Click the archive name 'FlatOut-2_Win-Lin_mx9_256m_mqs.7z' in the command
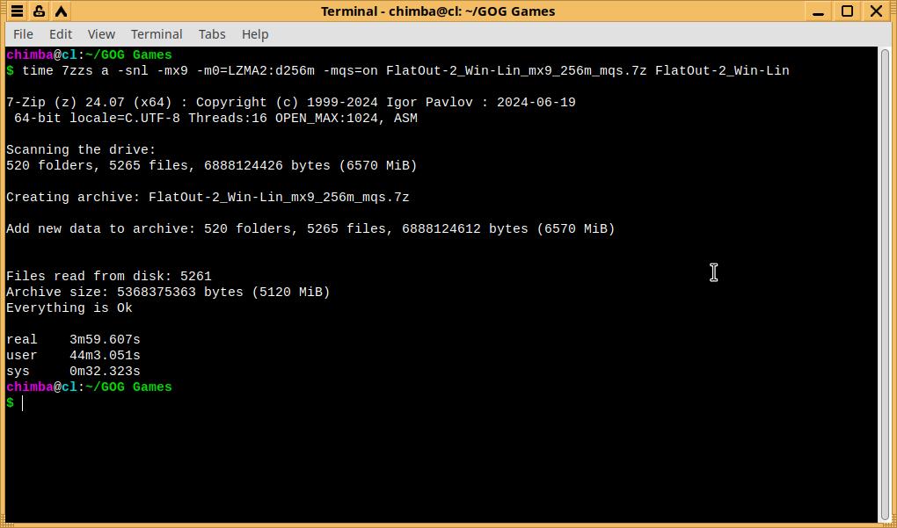 (x=516, y=71)
